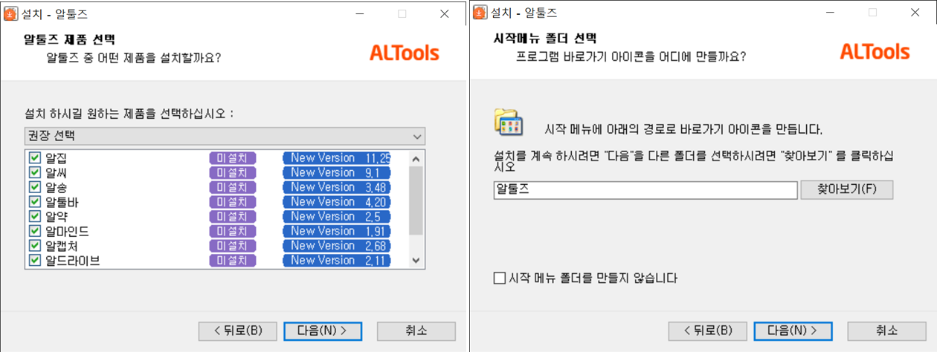Screen dimensions: 937x352
Task: Click the product list scroll-down arrow
Action: [x=416, y=260]
